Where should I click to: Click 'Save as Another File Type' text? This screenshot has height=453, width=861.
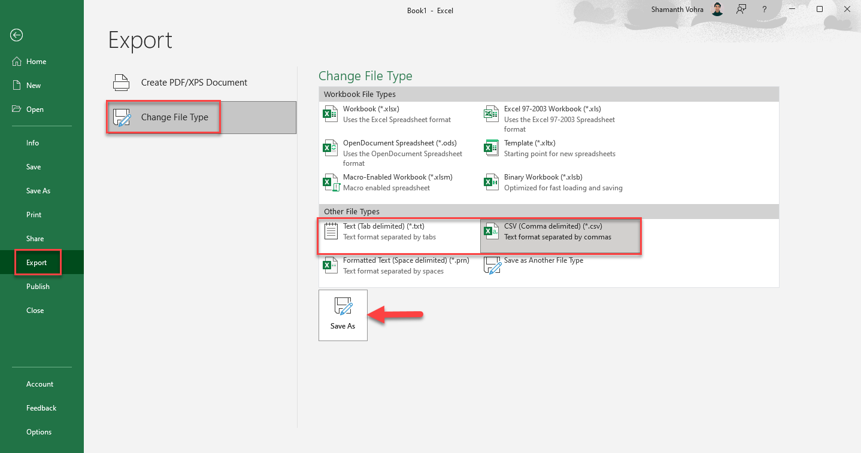[544, 260]
